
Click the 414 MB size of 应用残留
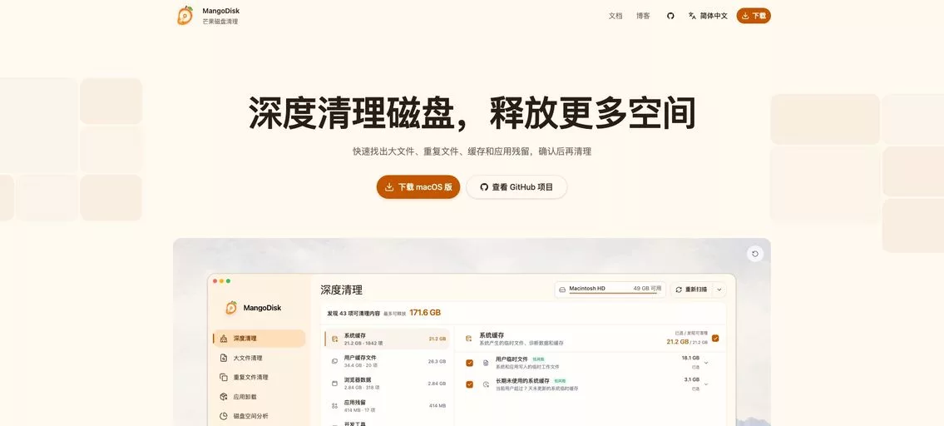(x=437, y=405)
